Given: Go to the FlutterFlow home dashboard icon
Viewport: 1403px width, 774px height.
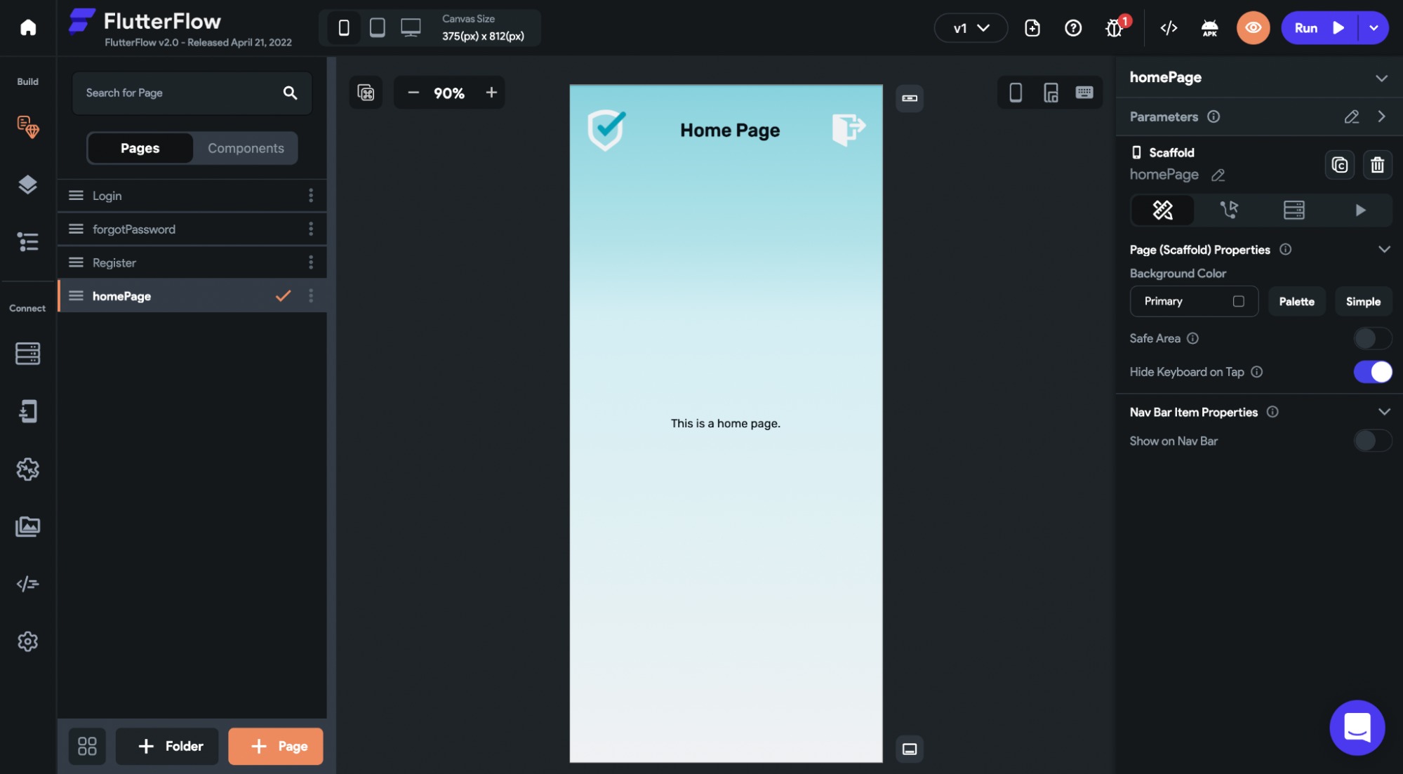Looking at the screenshot, I should [28, 27].
